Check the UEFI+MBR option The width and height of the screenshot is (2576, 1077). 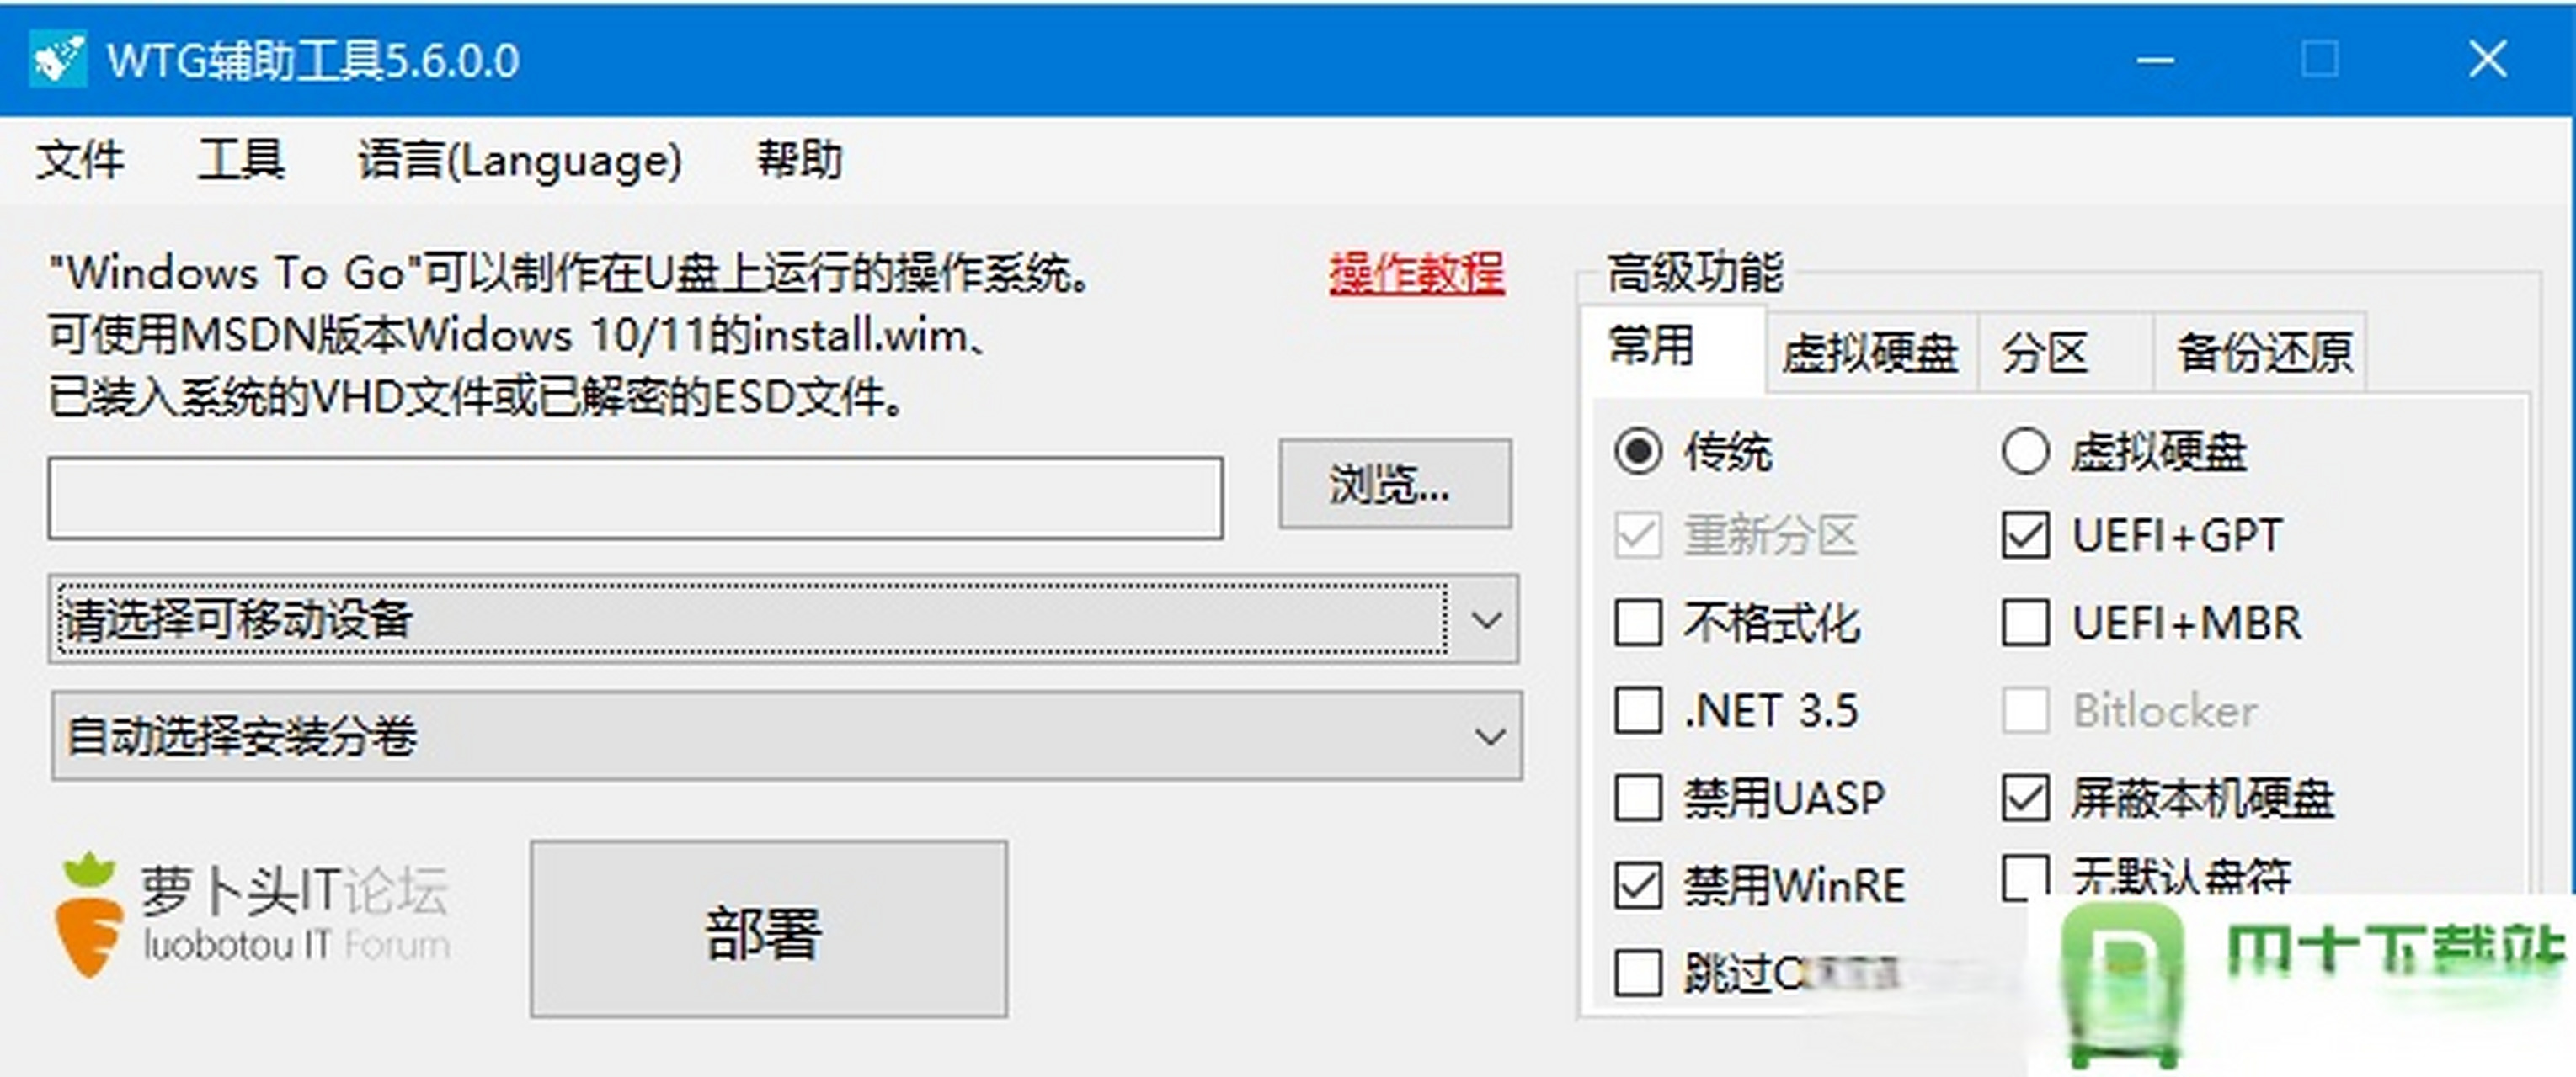tap(2027, 623)
